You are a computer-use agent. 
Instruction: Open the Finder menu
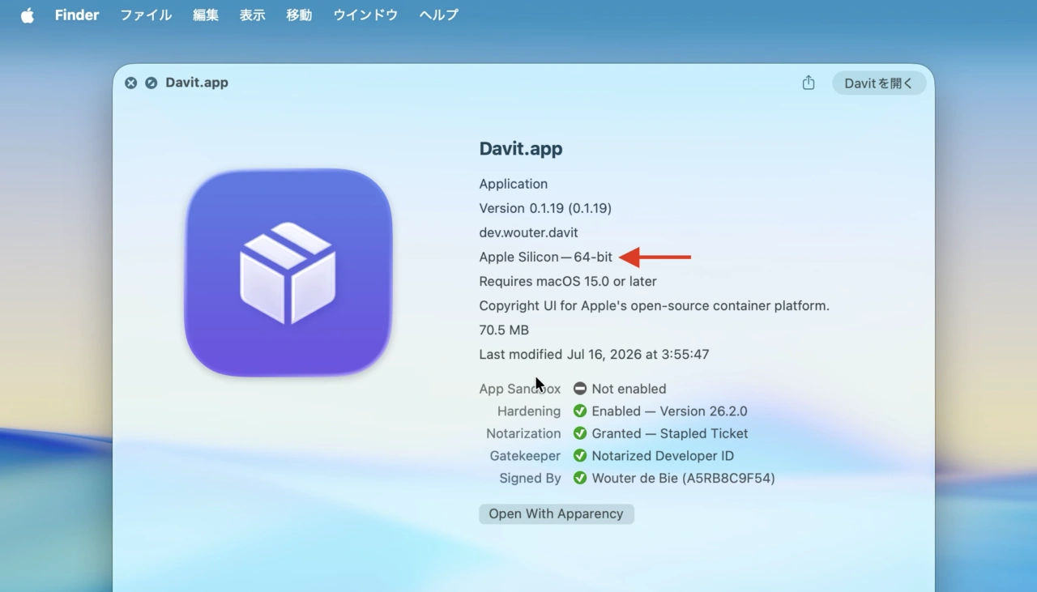click(x=77, y=15)
